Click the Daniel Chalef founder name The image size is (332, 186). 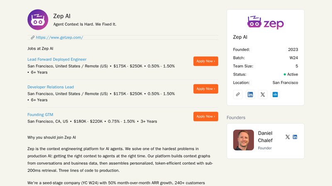tap(265, 136)
